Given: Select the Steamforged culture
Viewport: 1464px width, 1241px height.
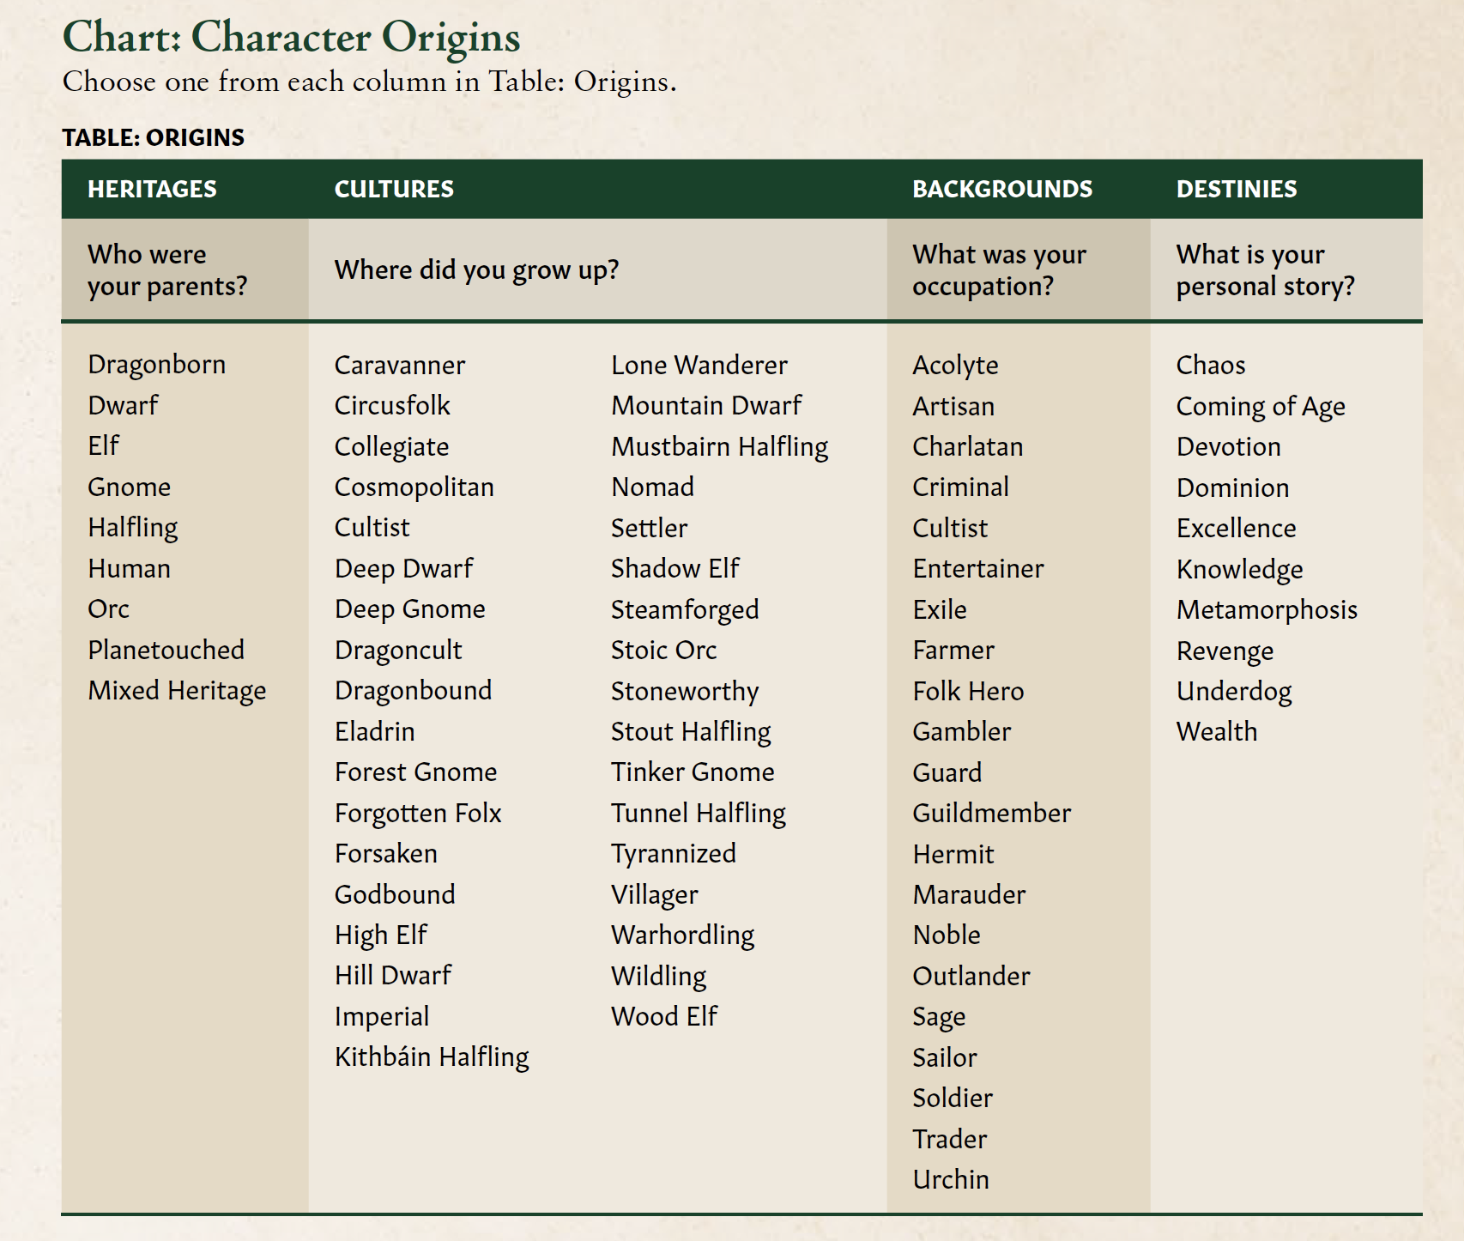Looking at the screenshot, I should pos(685,609).
